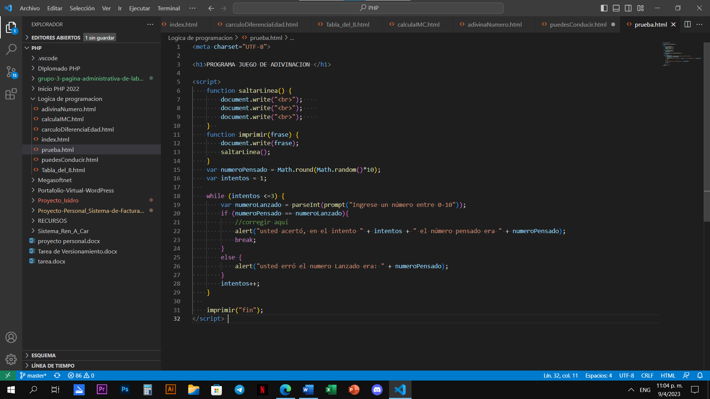Change the UTF-8 encoding setting
The height and width of the screenshot is (399, 710).
tap(626, 375)
